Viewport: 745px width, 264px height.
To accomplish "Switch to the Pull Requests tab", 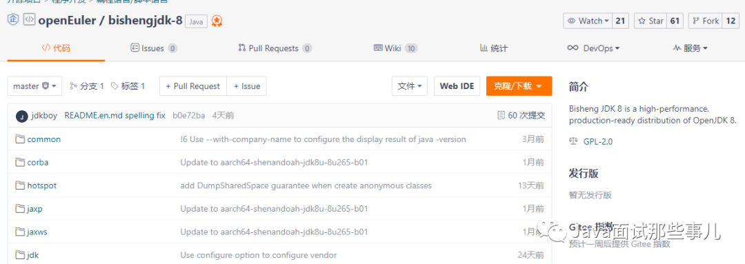I will (275, 48).
